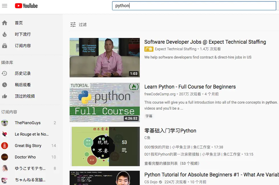Open the filter sliders icon
This screenshot has width=279, height=185.
[x=73, y=25]
